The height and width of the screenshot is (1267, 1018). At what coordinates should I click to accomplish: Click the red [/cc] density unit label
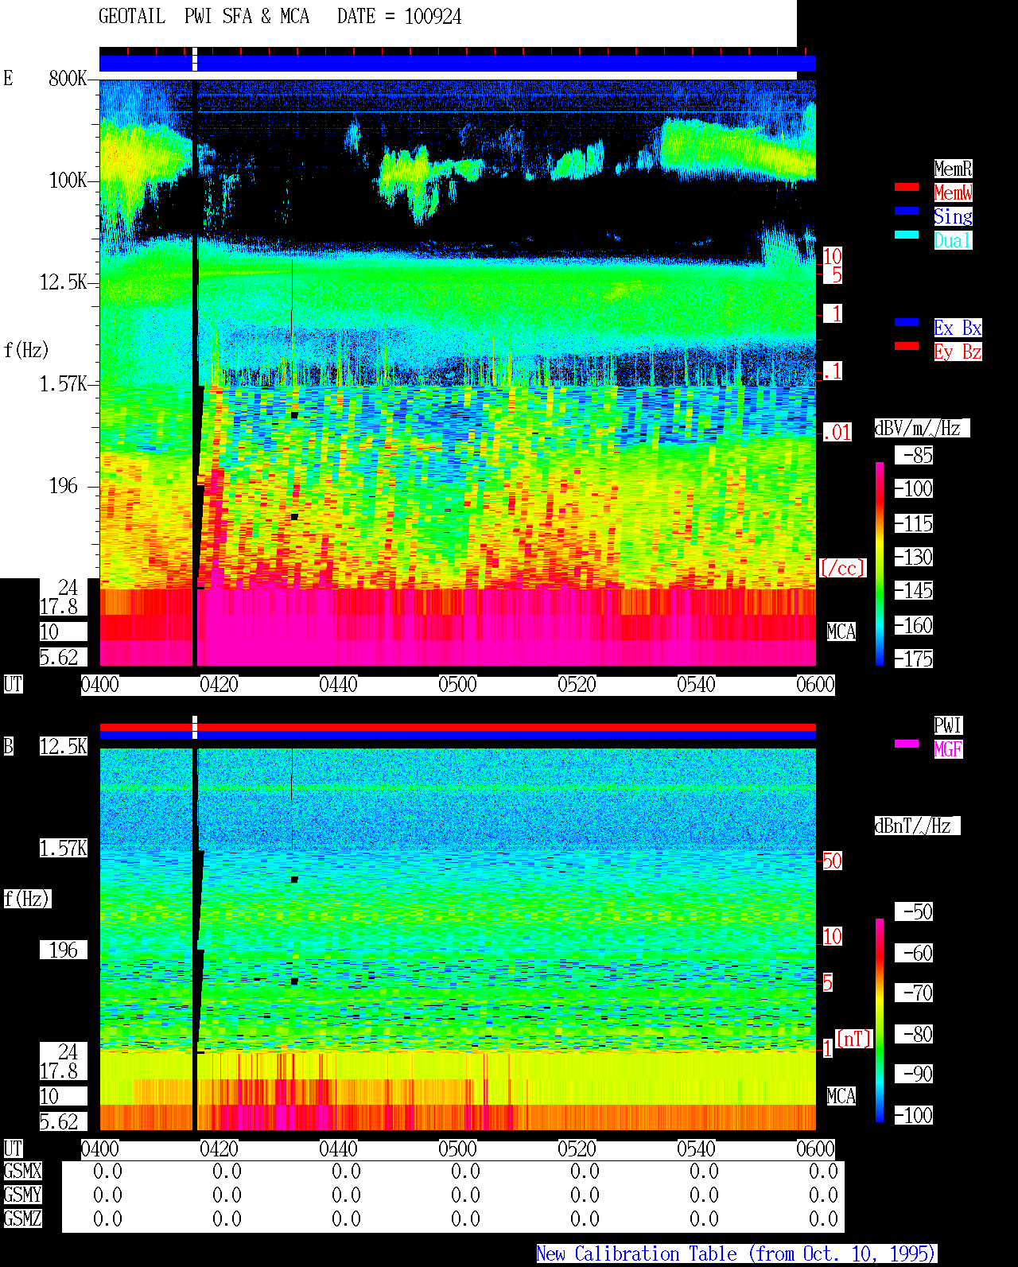tap(842, 568)
